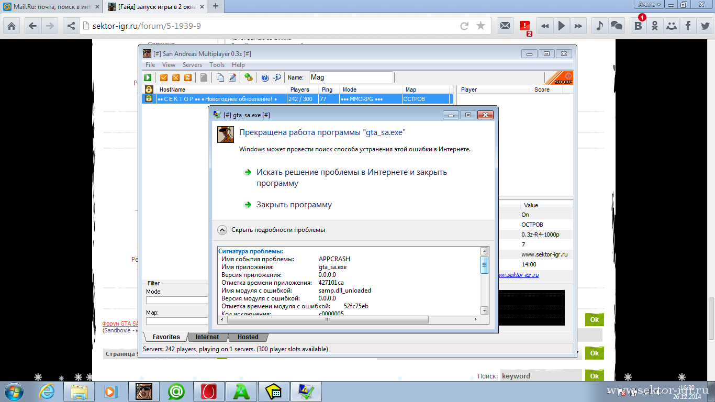Click the settings gears icon in SA-MP toolbar
The width and height of the screenshot is (715, 402).
click(249, 77)
